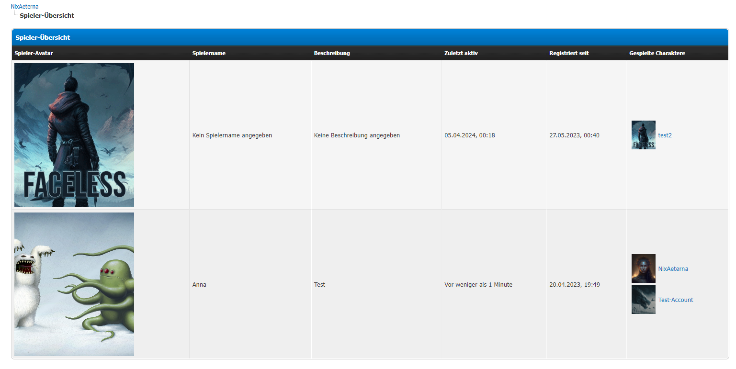Open the Test-Account character profile link
736x369 pixels.
tap(676, 300)
